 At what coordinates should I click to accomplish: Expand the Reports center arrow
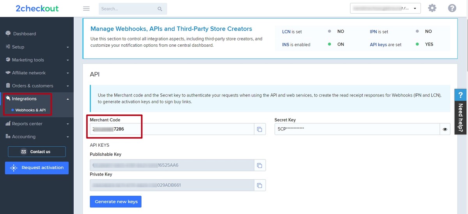pos(67,124)
